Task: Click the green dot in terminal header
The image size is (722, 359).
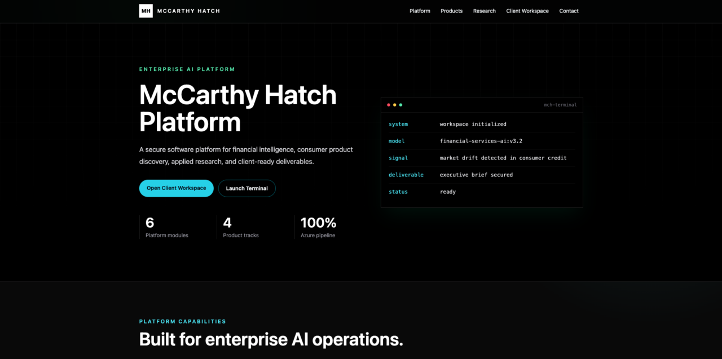Action: (x=400, y=105)
